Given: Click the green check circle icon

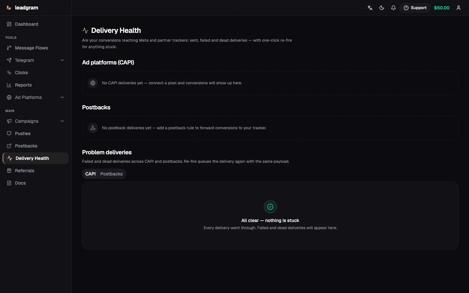Looking at the screenshot, I should point(270,207).
